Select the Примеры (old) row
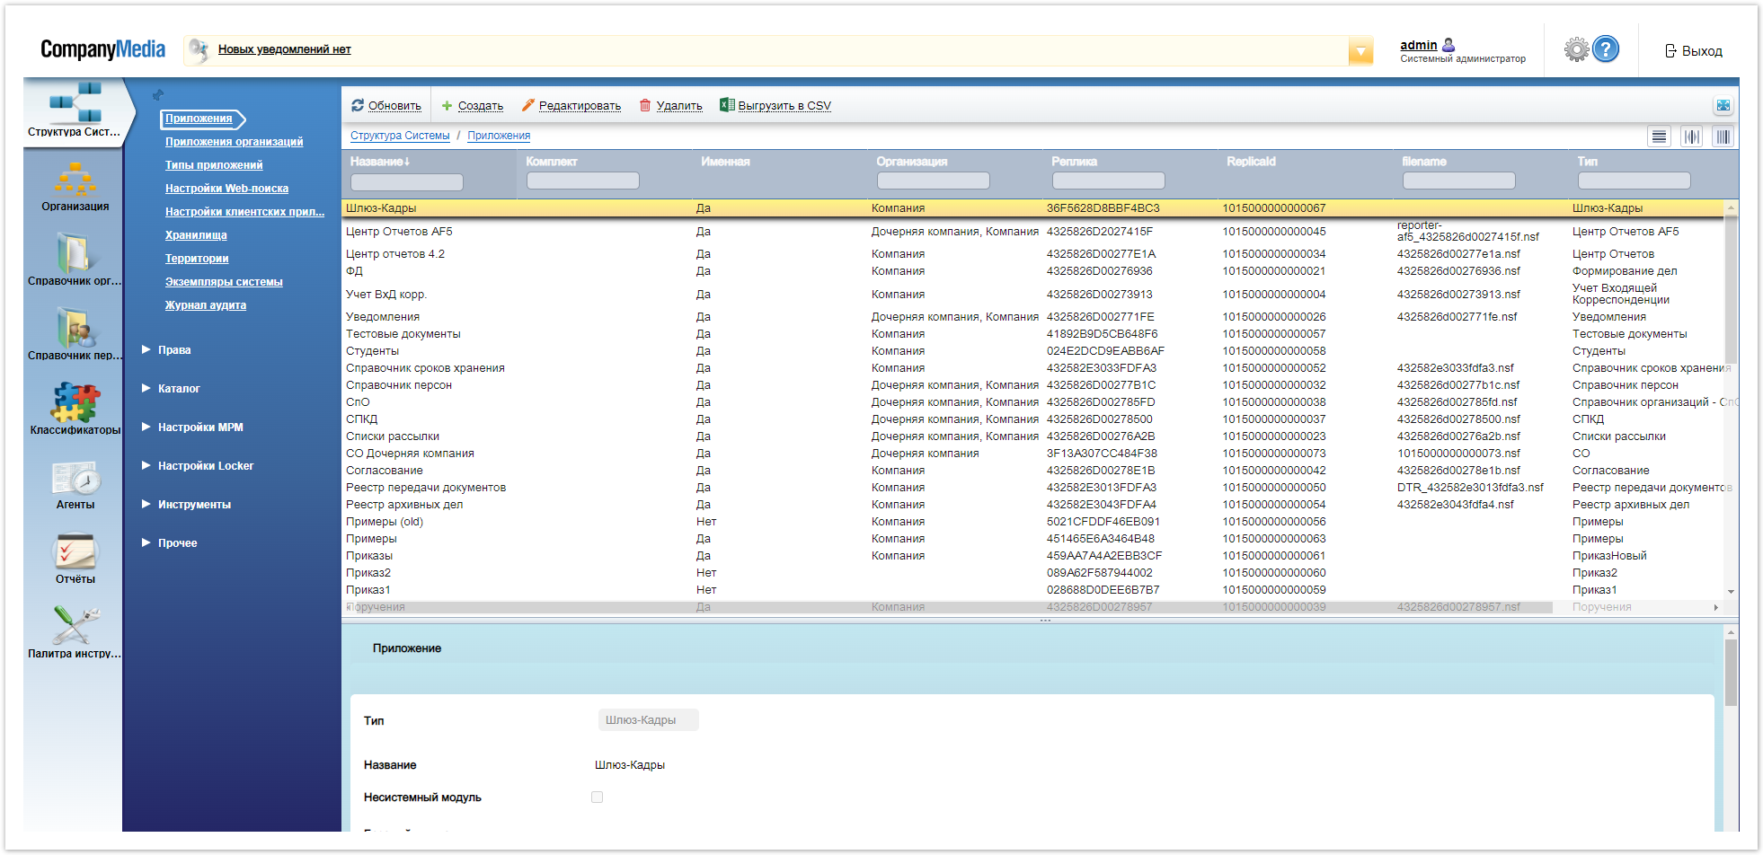This screenshot has width=1763, height=855. [1032, 522]
